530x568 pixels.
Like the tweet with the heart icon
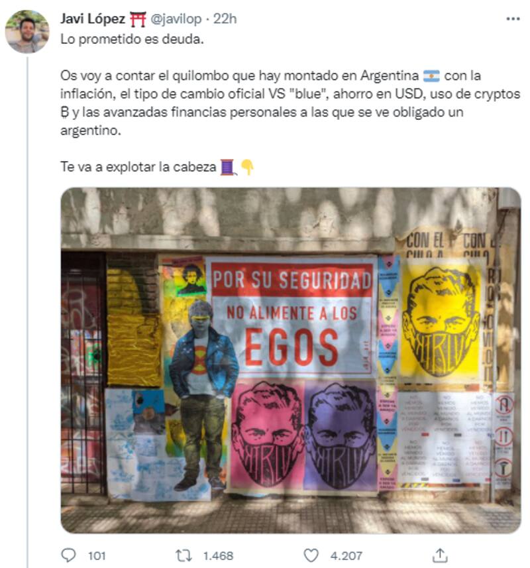pyautogui.click(x=311, y=555)
